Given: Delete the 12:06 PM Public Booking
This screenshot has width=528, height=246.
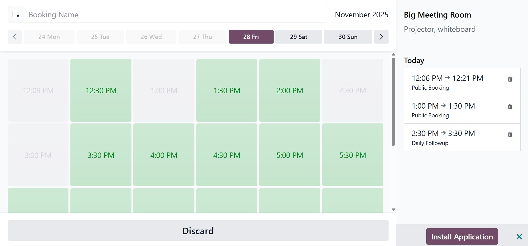Looking at the screenshot, I should pyautogui.click(x=510, y=79).
